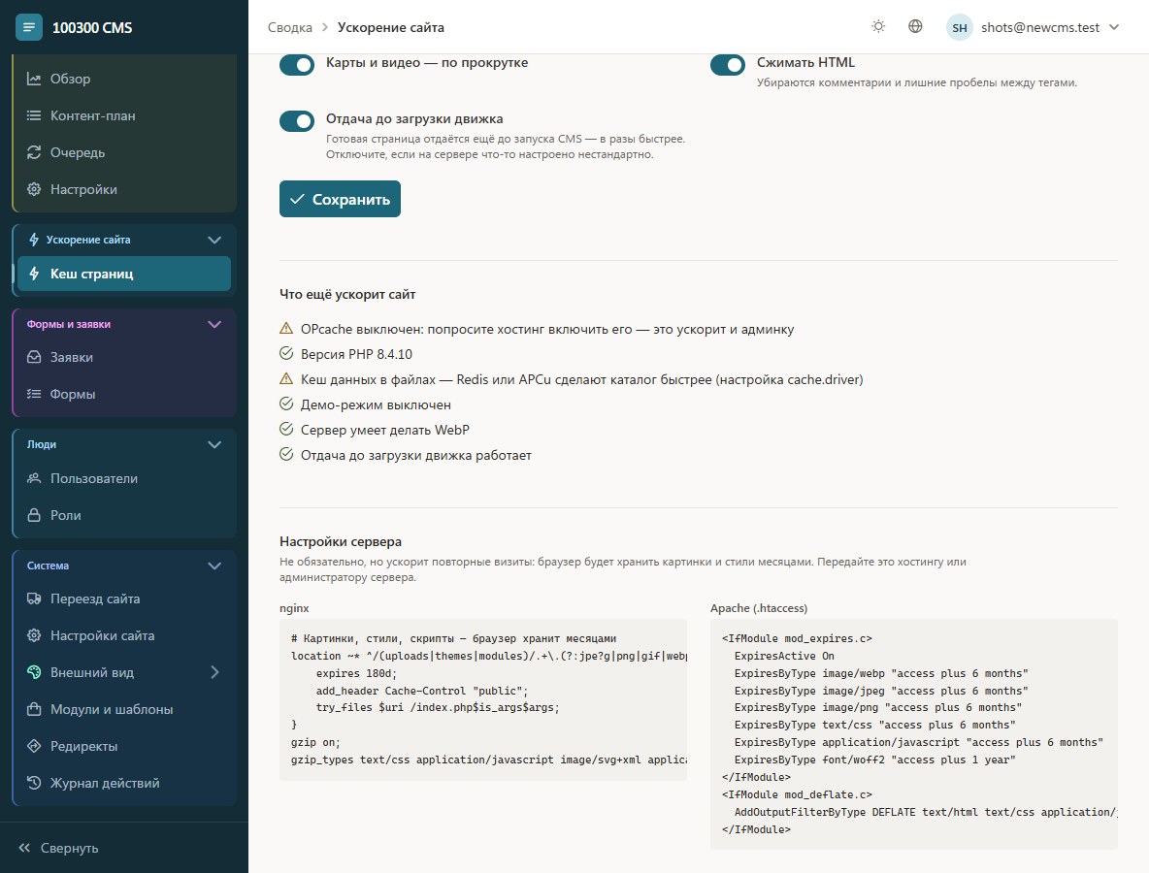This screenshot has width=1149, height=873.
Task: Click the Журнал действий history icon
Action: click(x=34, y=783)
